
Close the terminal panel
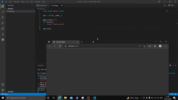click(x=176, y=65)
